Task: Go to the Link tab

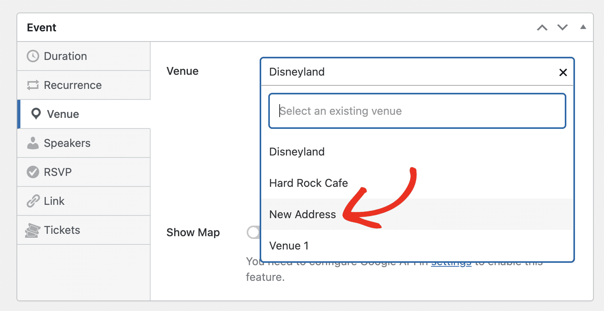Action: pos(84,201)
